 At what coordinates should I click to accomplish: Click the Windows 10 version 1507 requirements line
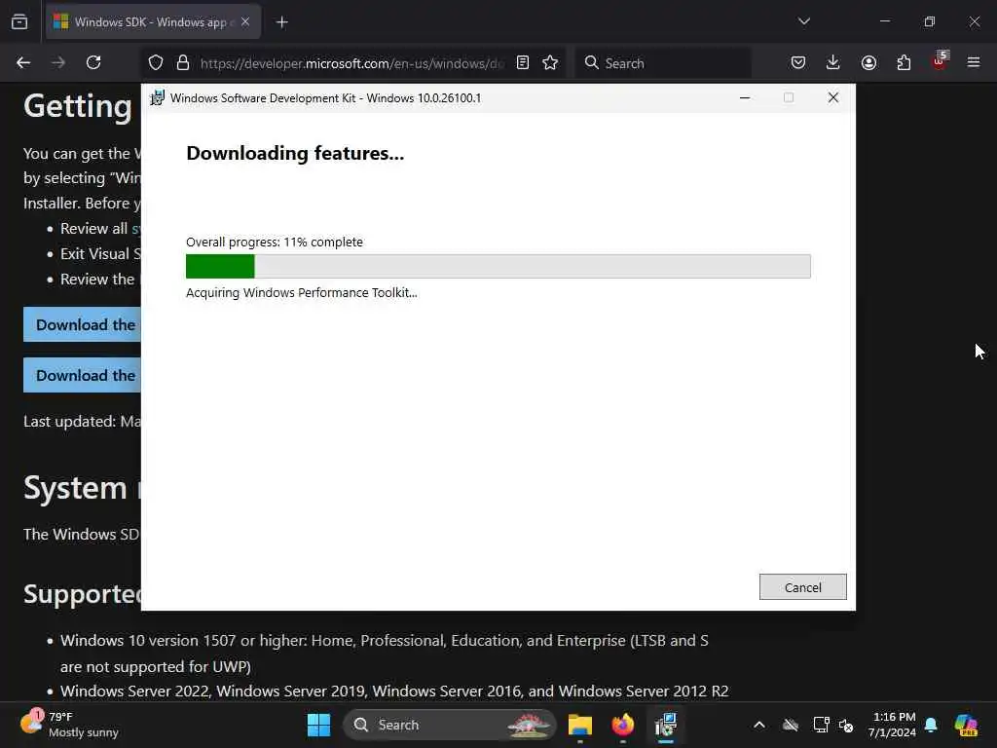384,654
